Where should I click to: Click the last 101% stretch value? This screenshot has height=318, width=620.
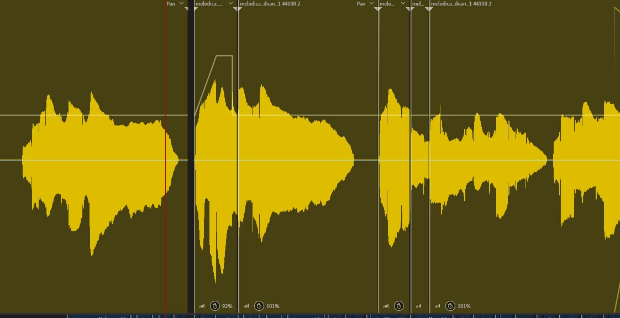click(464, 306)
